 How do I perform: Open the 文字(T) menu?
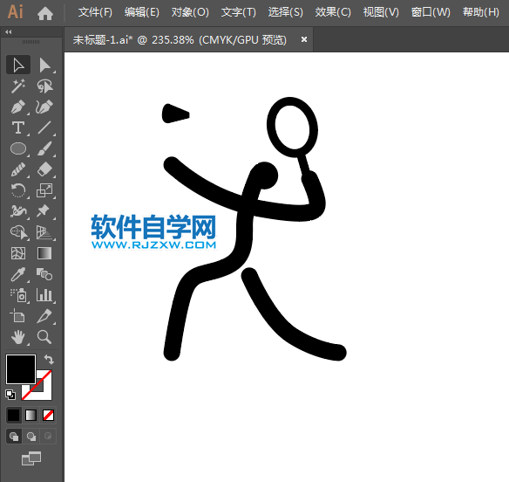point(239,13)
